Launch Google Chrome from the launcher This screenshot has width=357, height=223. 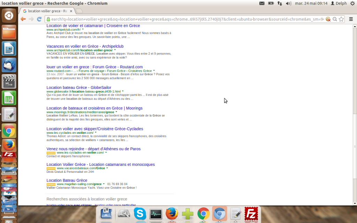(9, 131)
